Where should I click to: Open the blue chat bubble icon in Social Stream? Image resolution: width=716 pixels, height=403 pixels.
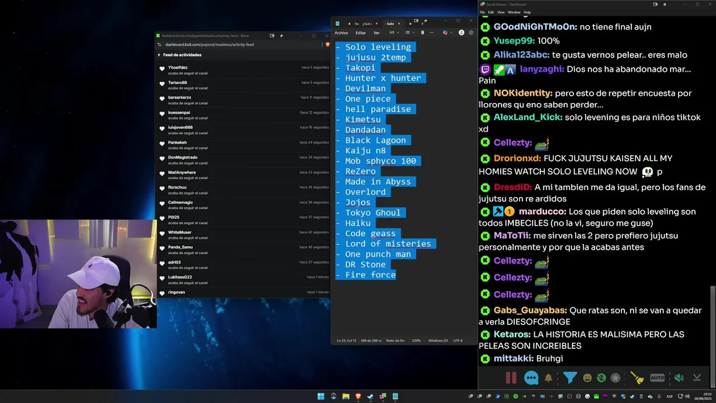coord(531,378)
